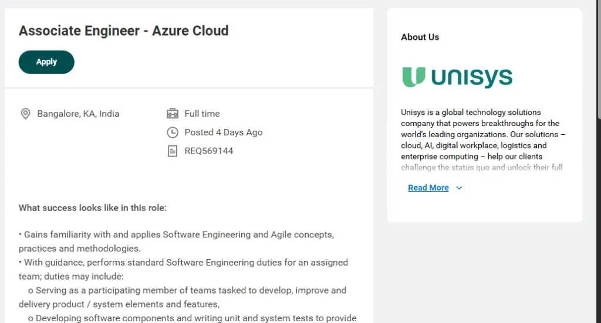This screenshot has height=323, width=601.
Task: Click the document icon beside REQ569144
Action: point(173,151)
